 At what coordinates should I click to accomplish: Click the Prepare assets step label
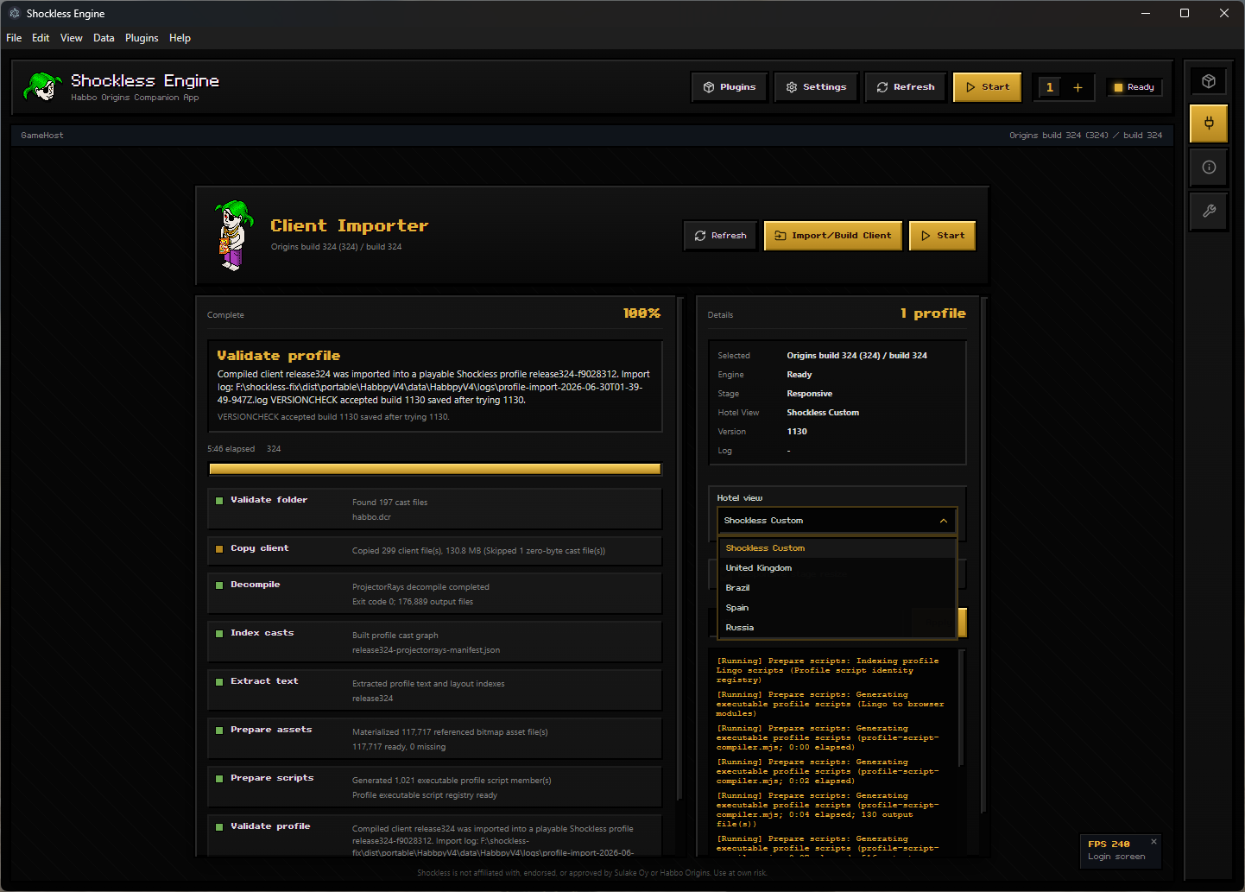coord(271,730)
